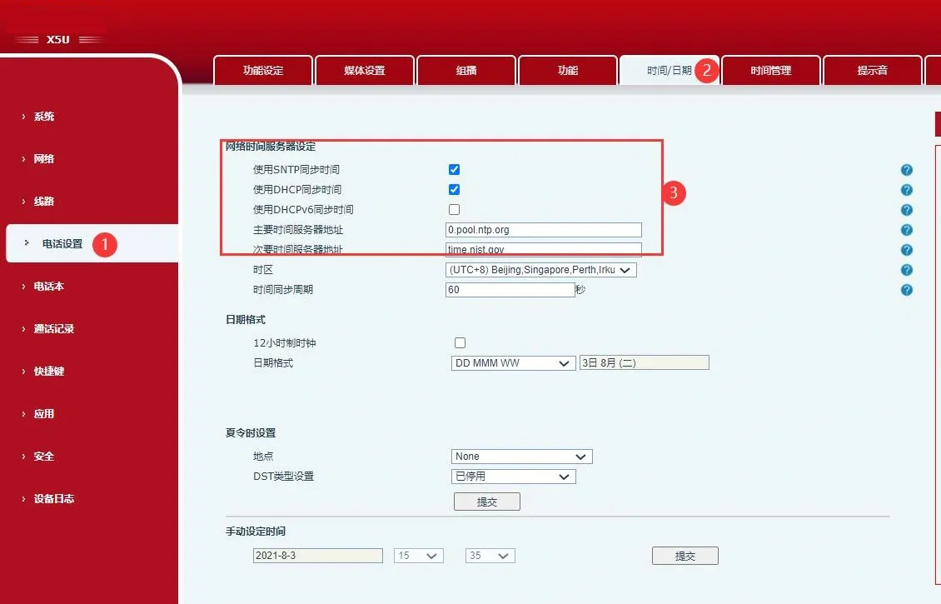Open the minutes dropdown showing 35
The image size is (941, 604).
[x=490, y=555]
